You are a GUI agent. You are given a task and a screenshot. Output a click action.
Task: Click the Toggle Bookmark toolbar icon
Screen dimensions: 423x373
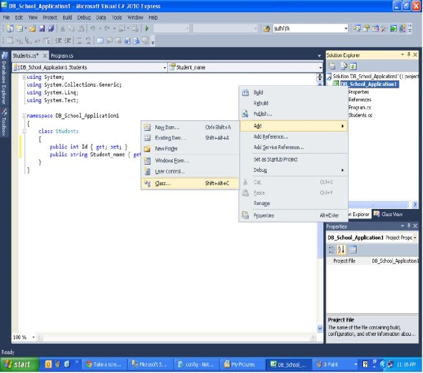click(x=100, y=41)
